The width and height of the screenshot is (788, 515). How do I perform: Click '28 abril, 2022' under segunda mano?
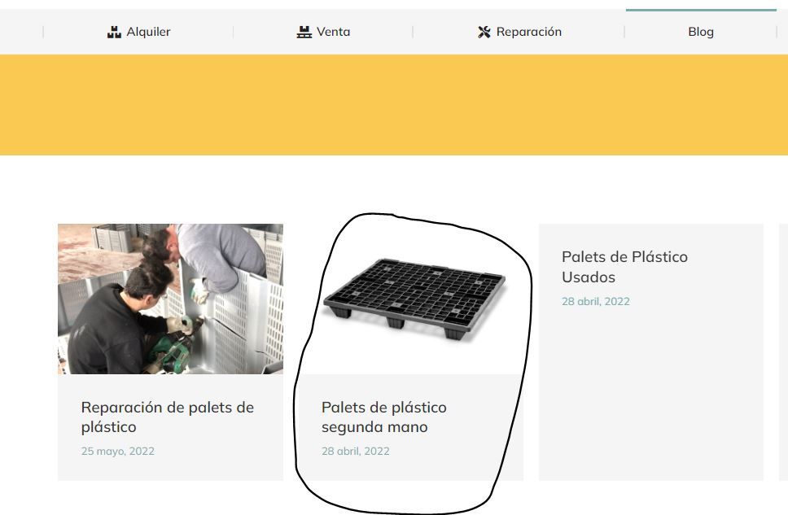[355, 452]
